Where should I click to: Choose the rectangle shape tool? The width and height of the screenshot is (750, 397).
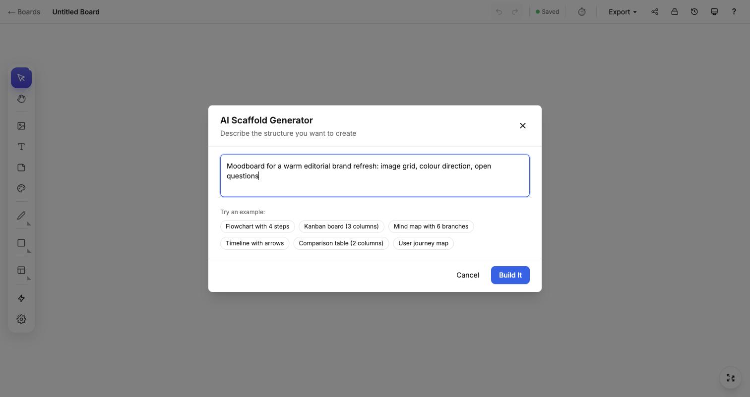click(21, 243)
